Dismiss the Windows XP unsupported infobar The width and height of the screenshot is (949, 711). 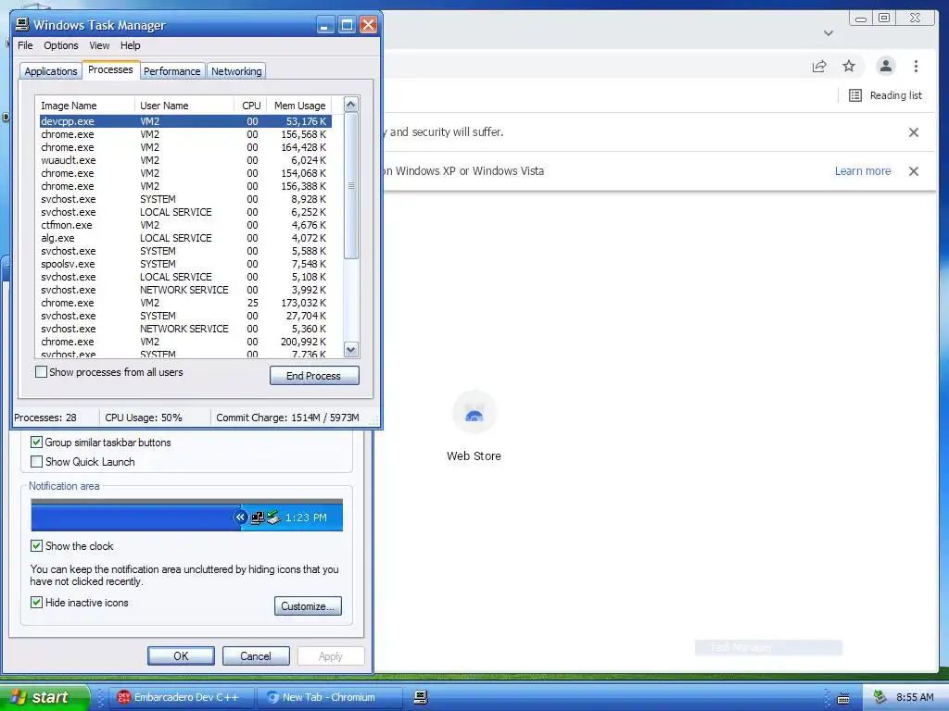tap(914, 171)
